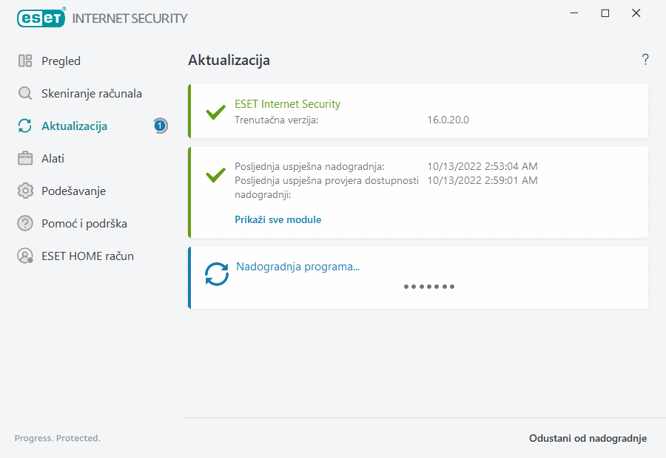Open Podešavanje settings section
This screenshot has height=458, width=666.
pyautogui.click(x=73, y=191)
